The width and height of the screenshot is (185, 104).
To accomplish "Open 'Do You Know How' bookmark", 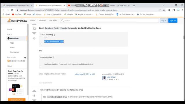I will (x=146, y=14).
